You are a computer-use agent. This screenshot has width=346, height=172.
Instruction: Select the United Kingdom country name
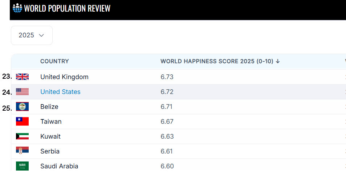pyautogui.click(x=64, y=77)
